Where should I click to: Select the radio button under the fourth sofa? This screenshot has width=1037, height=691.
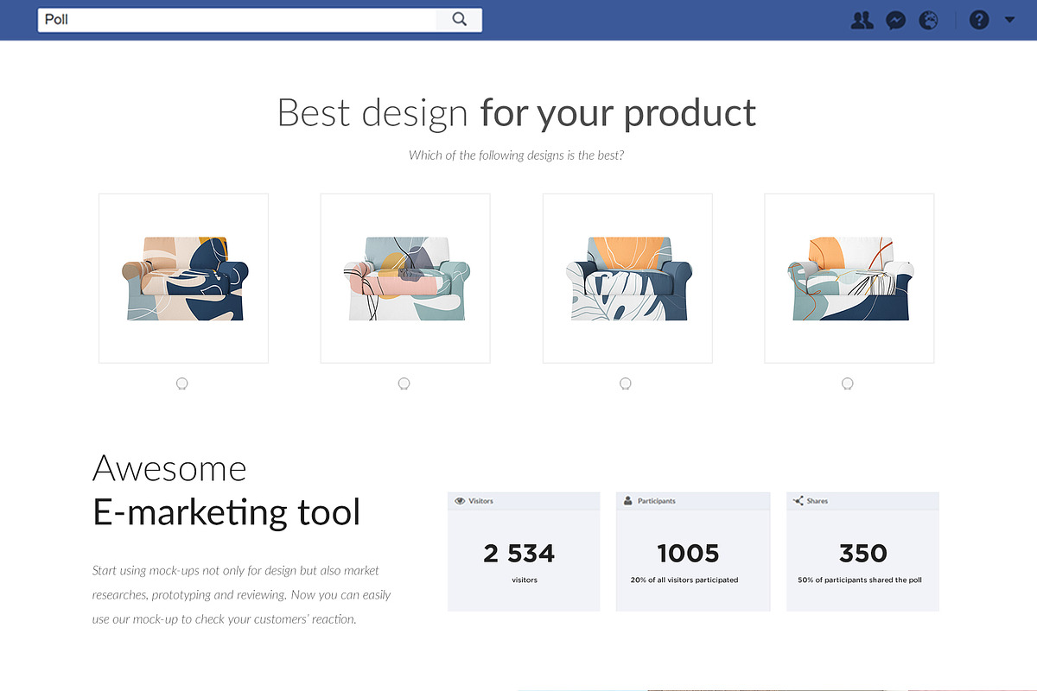click(x=848, y=384)
